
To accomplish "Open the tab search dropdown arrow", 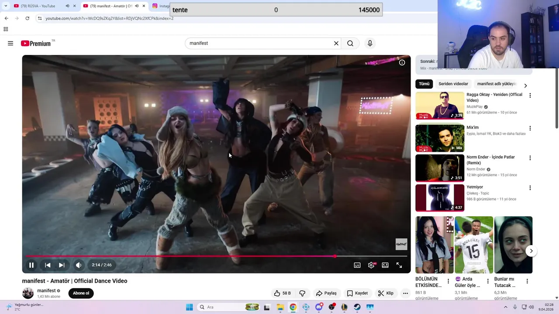I will (6, 6).
